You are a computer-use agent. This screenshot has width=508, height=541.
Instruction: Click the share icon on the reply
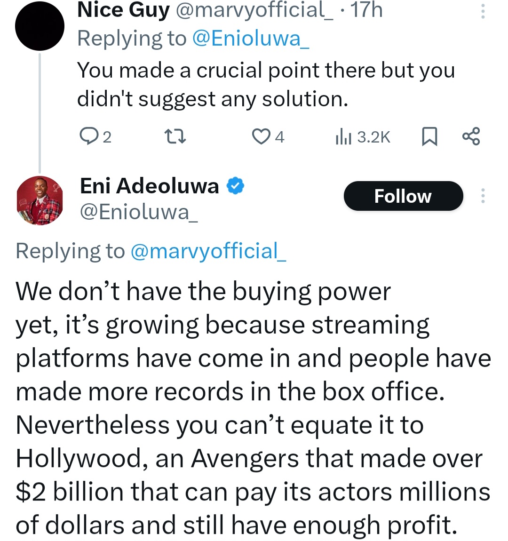tap(471, 136)
